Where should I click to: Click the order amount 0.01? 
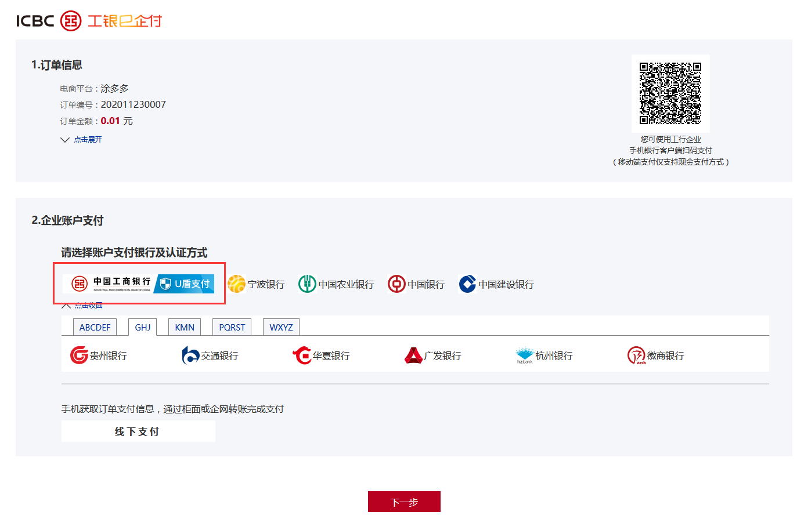pyautogui.click(x=110, y=121)
